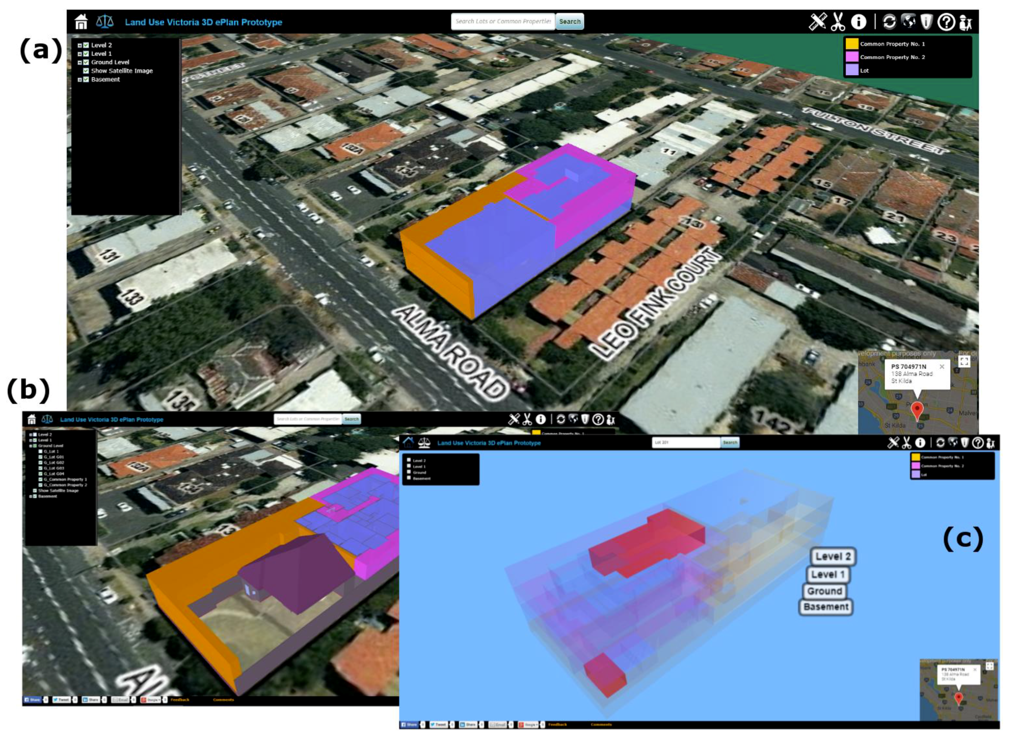
Task: Select the ruler-and-pencil measure tool in panel (a)
Action: [x=818, y=21]
